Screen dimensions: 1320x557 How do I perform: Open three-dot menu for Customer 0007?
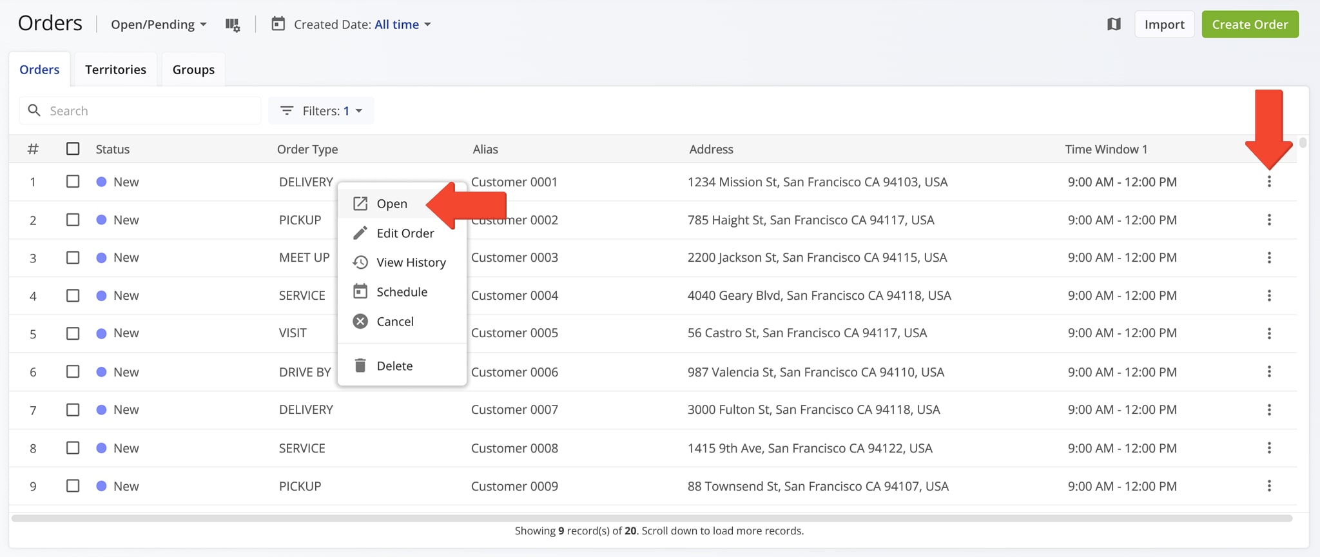point(1269,409)
